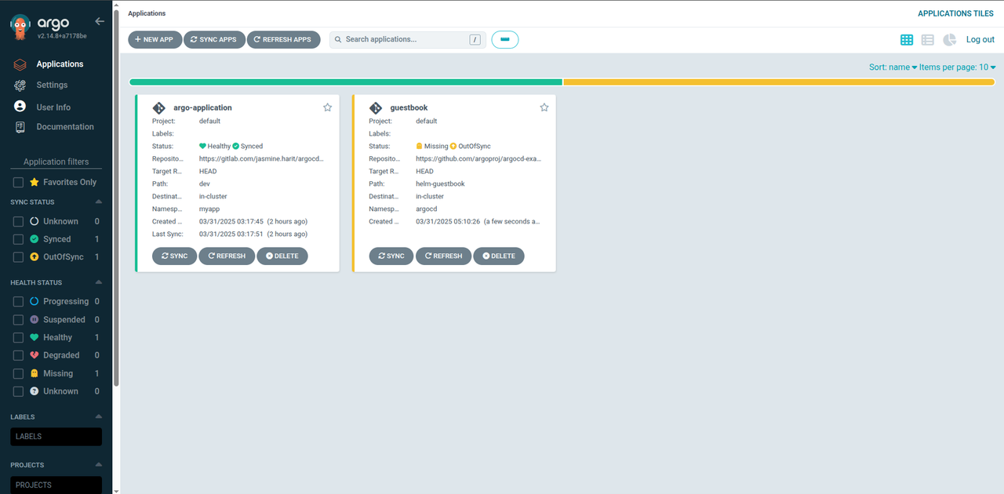The height and width of the screenshot is (494, 1004).
Task: Open Items per page dropdown
Action: click(958, 67)
